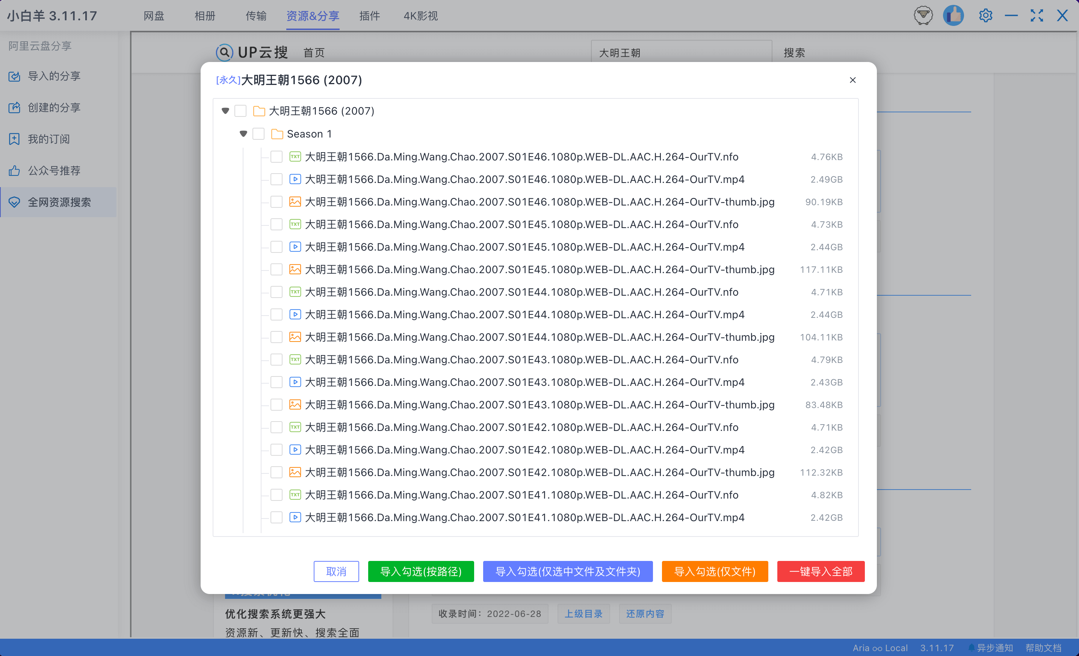Click the image icon of S01E44 thumb.jpg
This screenshot has width=1079, height=656.
pyautogui.click(x=295, y=337)
